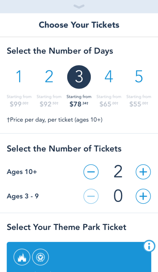Image resolution: width=158 pixels, height=272 pixels.
Task: Select 5 day ticket option
Action: [x=139, y=77]
